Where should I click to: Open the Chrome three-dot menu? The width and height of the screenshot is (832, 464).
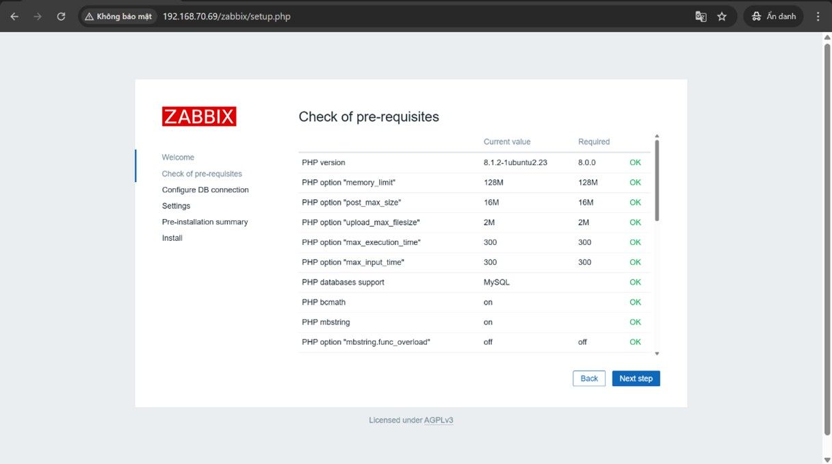point(818,16)
